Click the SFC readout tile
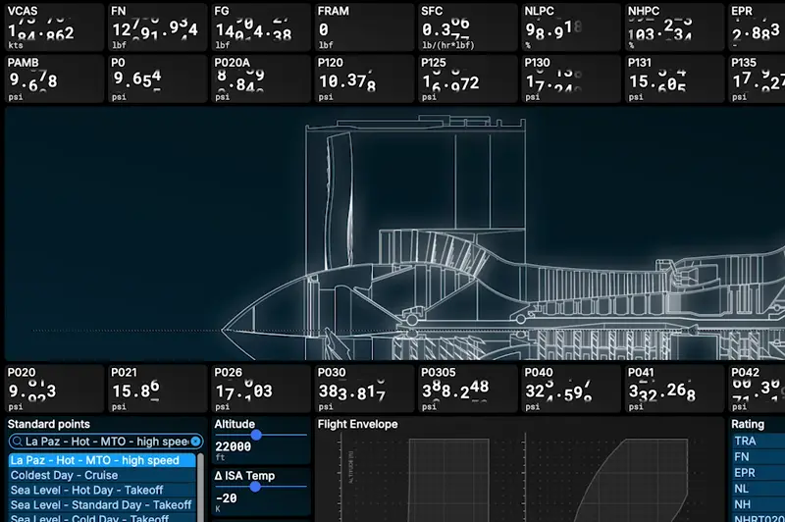This screenshot has height=522, width=785. click(468, 27)
